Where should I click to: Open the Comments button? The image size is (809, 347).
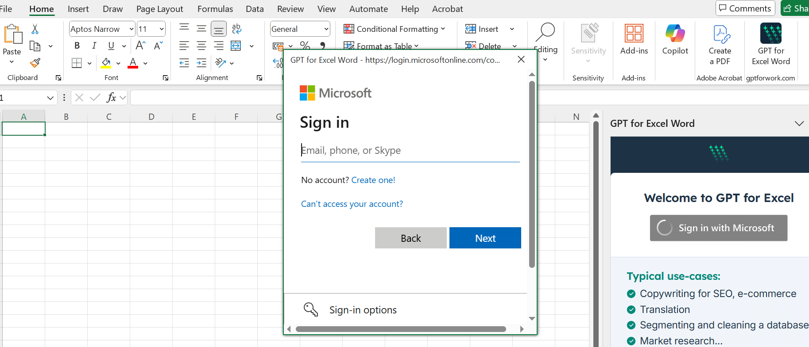tap(745, 8)
